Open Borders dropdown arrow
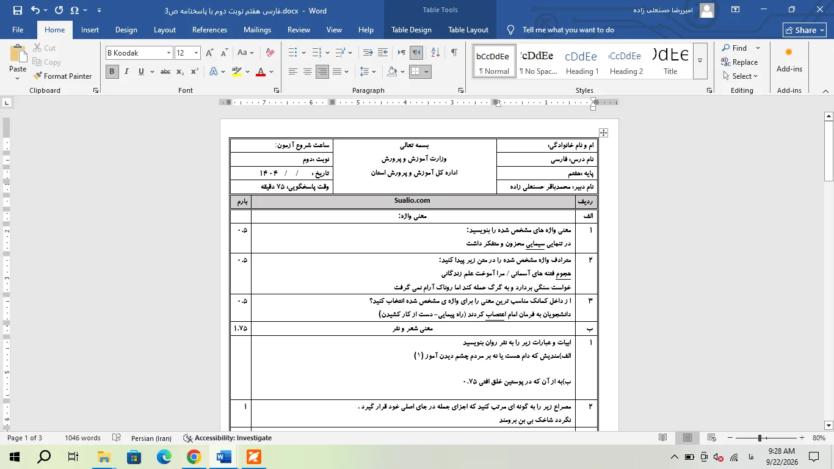 point(426,71)
